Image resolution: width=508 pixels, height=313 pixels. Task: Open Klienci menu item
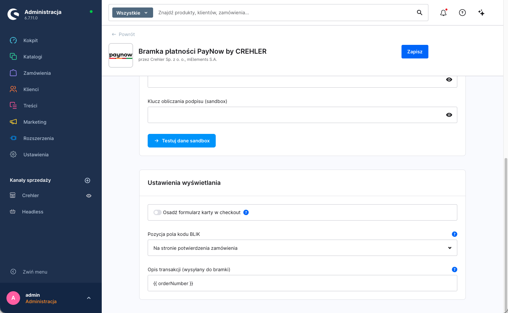point(31,89)
